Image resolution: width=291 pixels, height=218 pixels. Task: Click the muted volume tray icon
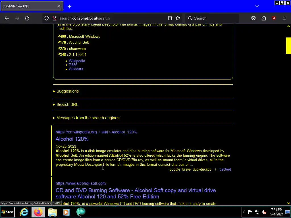pyautogui.click(x=264, y=212)
